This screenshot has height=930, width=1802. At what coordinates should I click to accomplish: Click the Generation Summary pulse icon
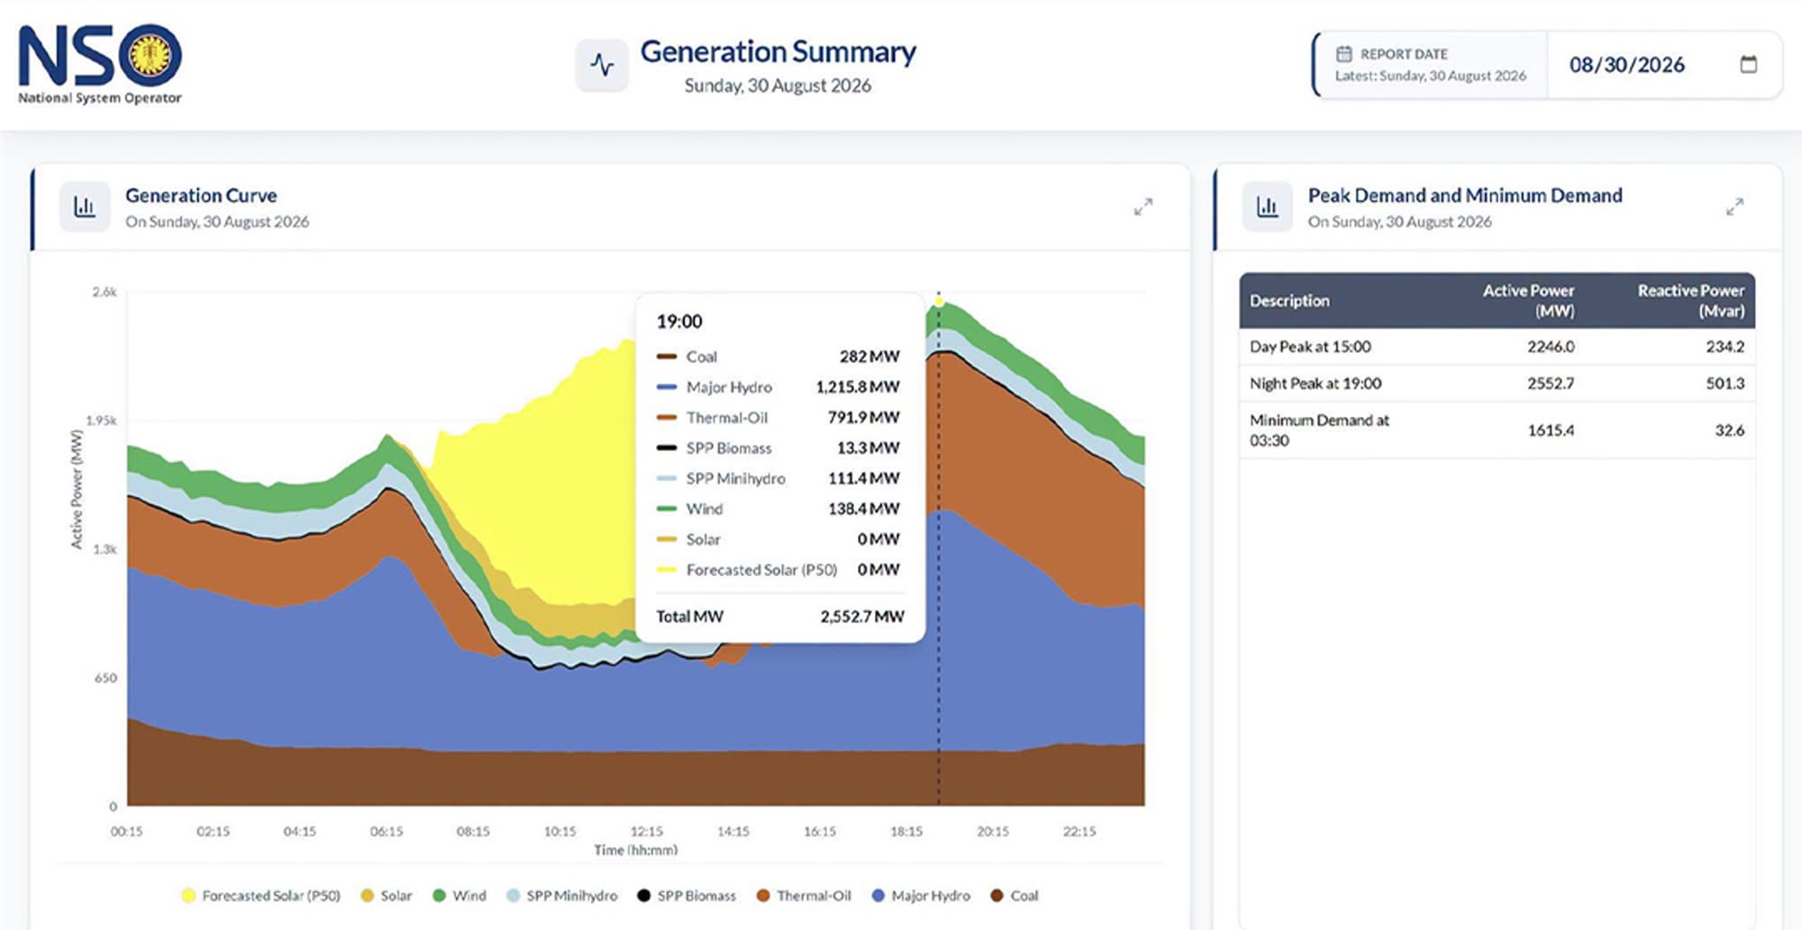(x=602, y=65)
